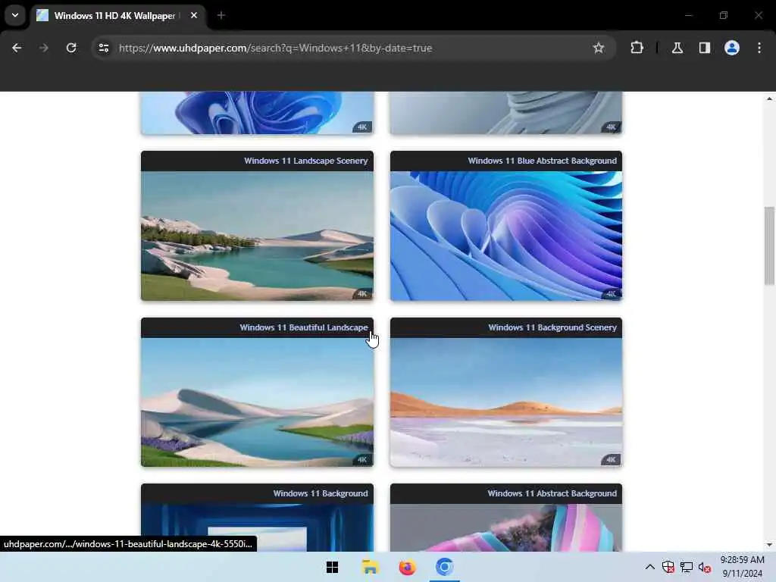Select the gray bloom wallpaper thumbnail at top
The image size is (776, 582).
pos(505,113)
